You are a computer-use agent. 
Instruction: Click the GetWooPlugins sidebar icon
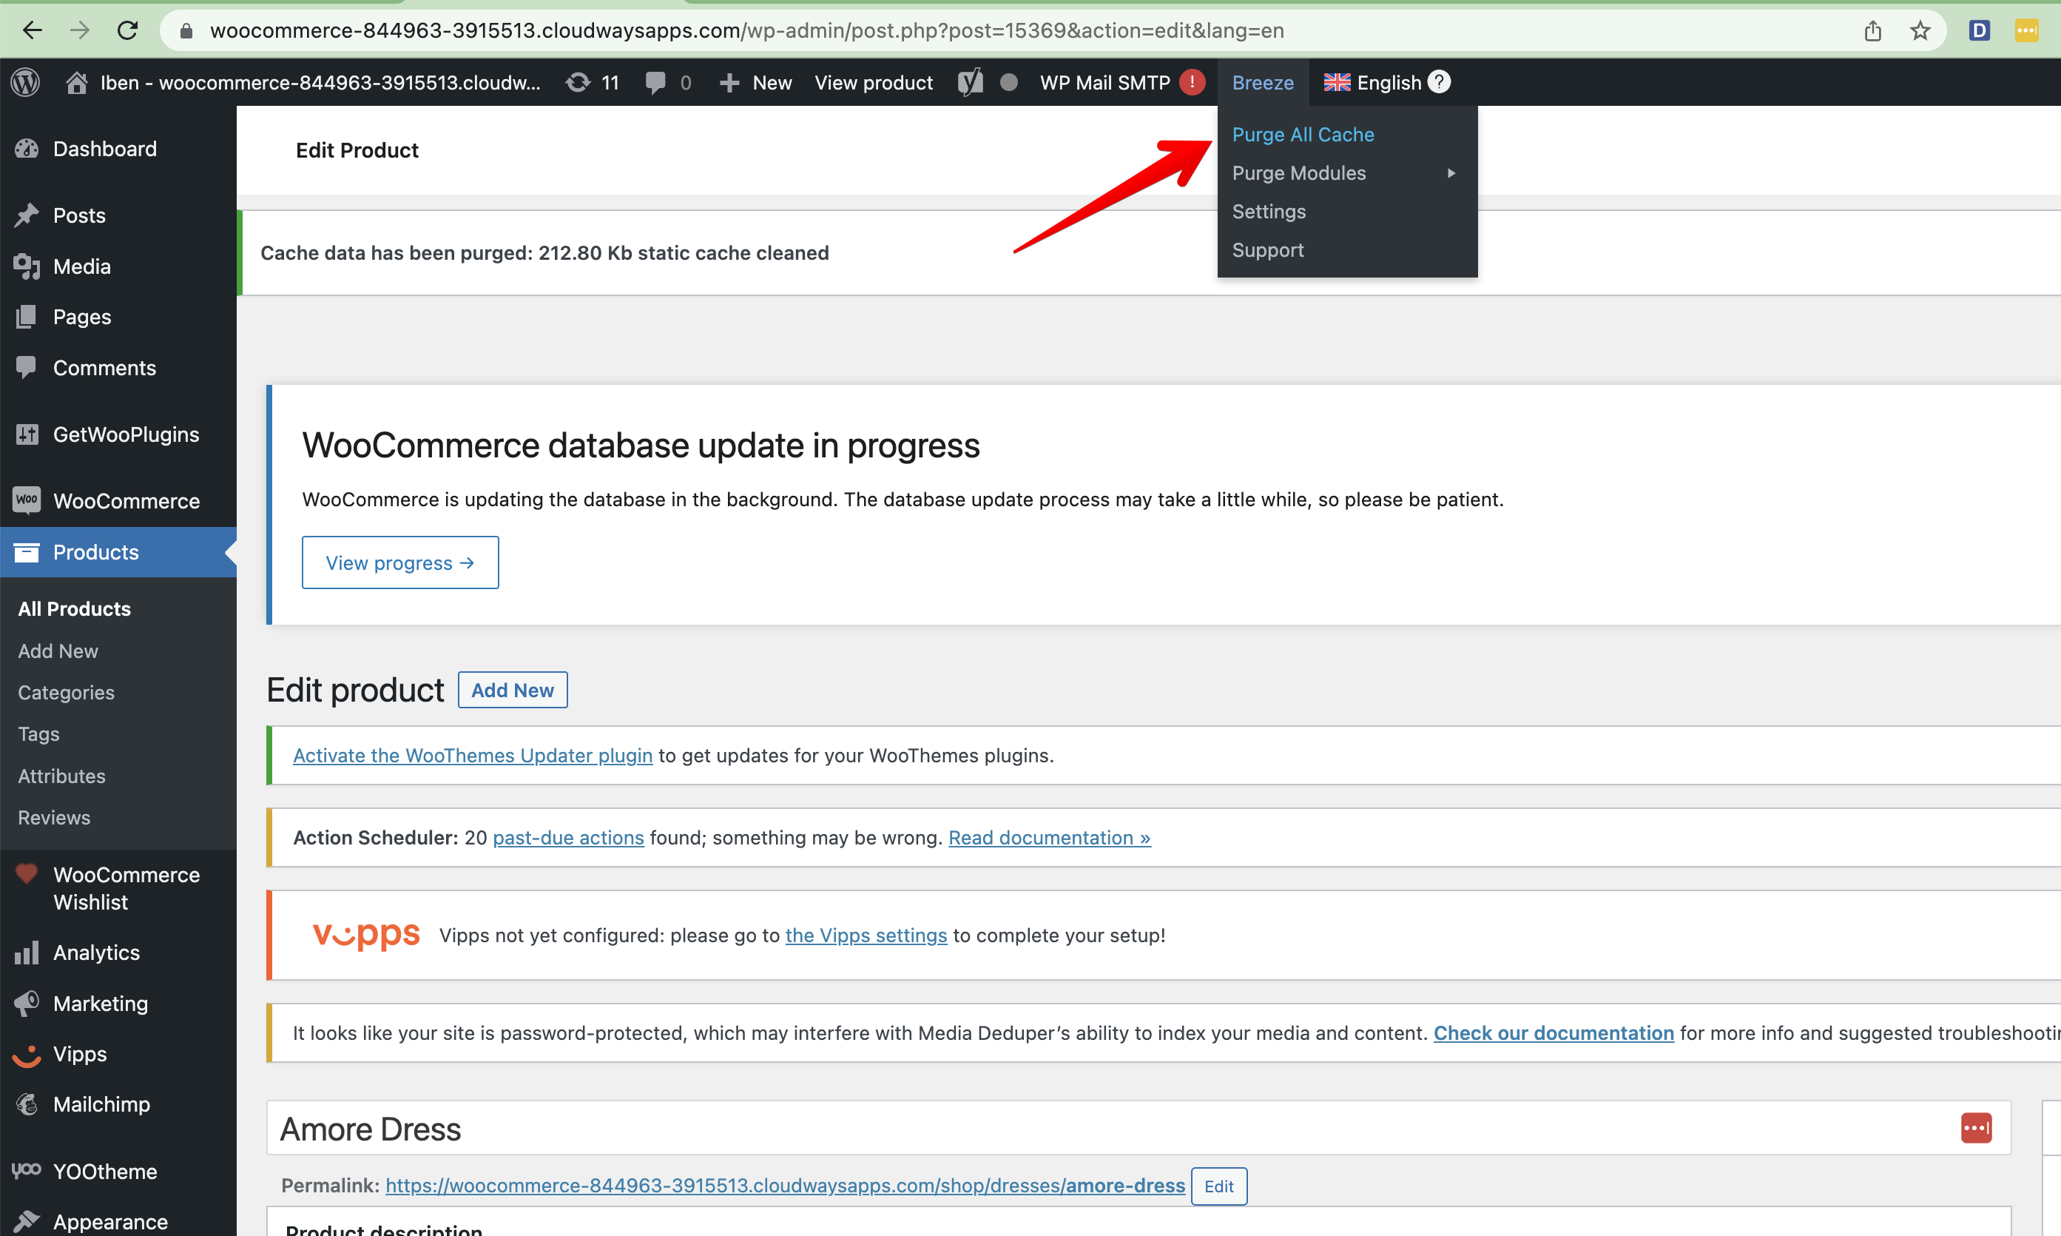pyautogui.click(x=27, y=434)
